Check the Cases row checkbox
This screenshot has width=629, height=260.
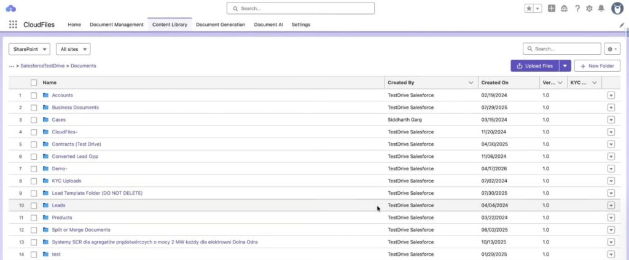(34, 120)
